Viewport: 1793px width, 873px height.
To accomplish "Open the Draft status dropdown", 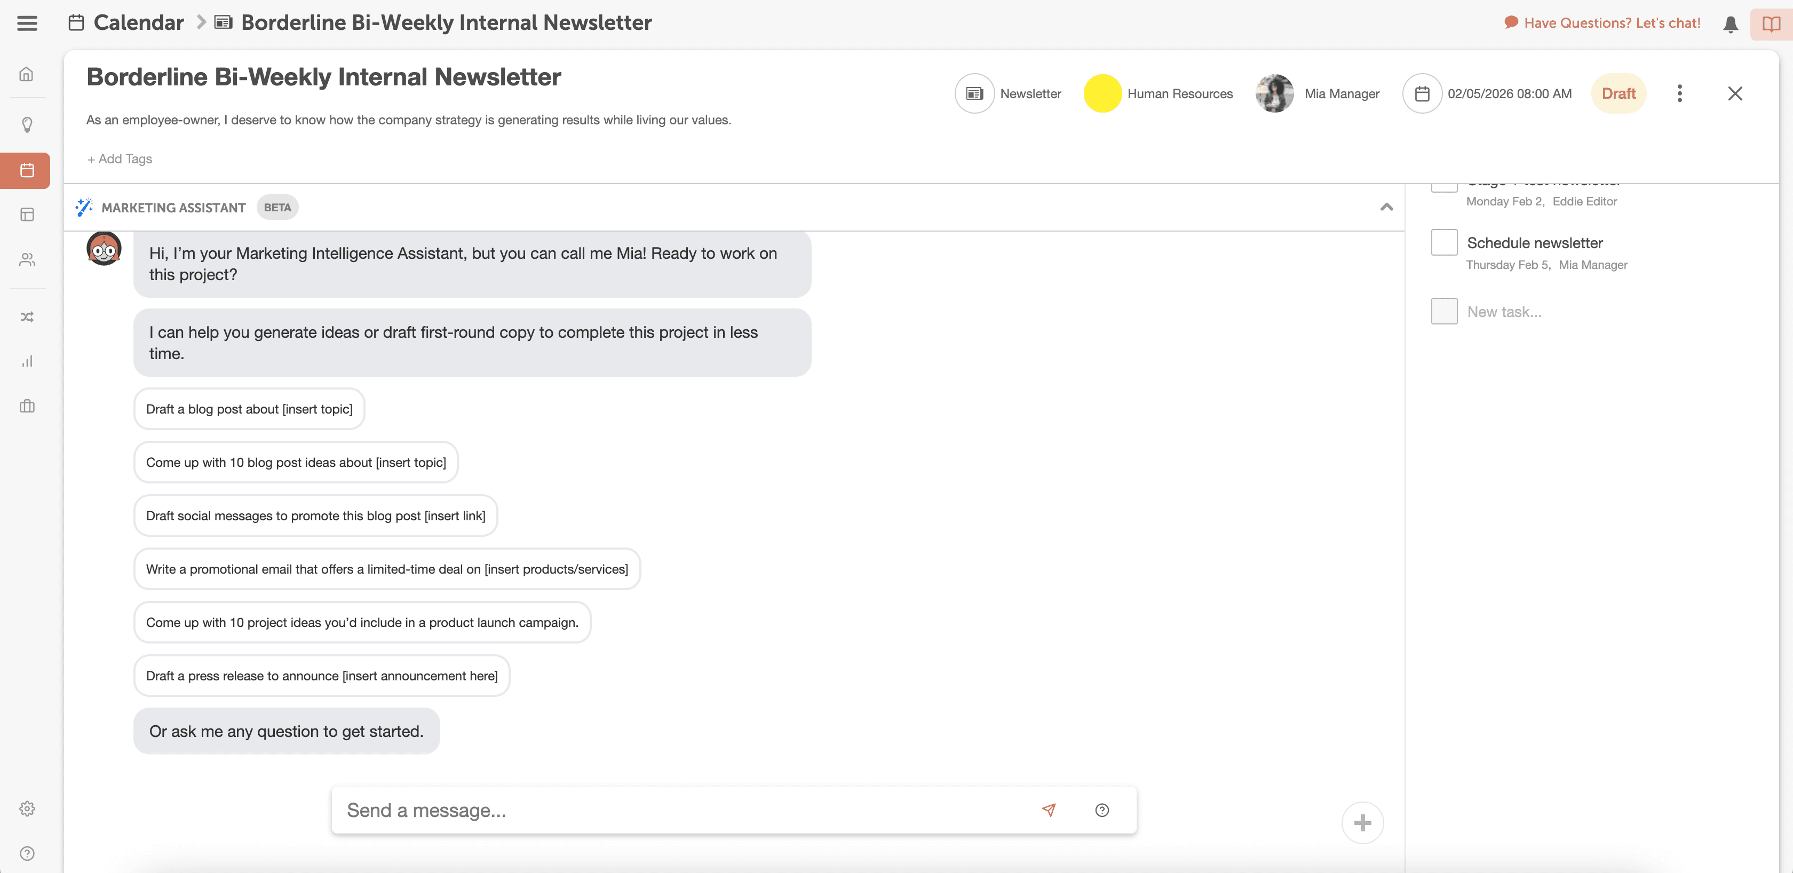I will pyautogui.click(x=1617, y=93).
